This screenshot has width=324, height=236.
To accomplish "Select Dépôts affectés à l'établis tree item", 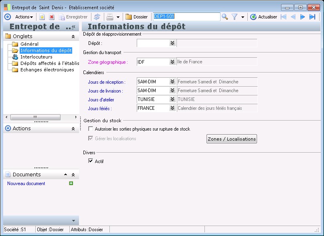I will click(50, 63).
